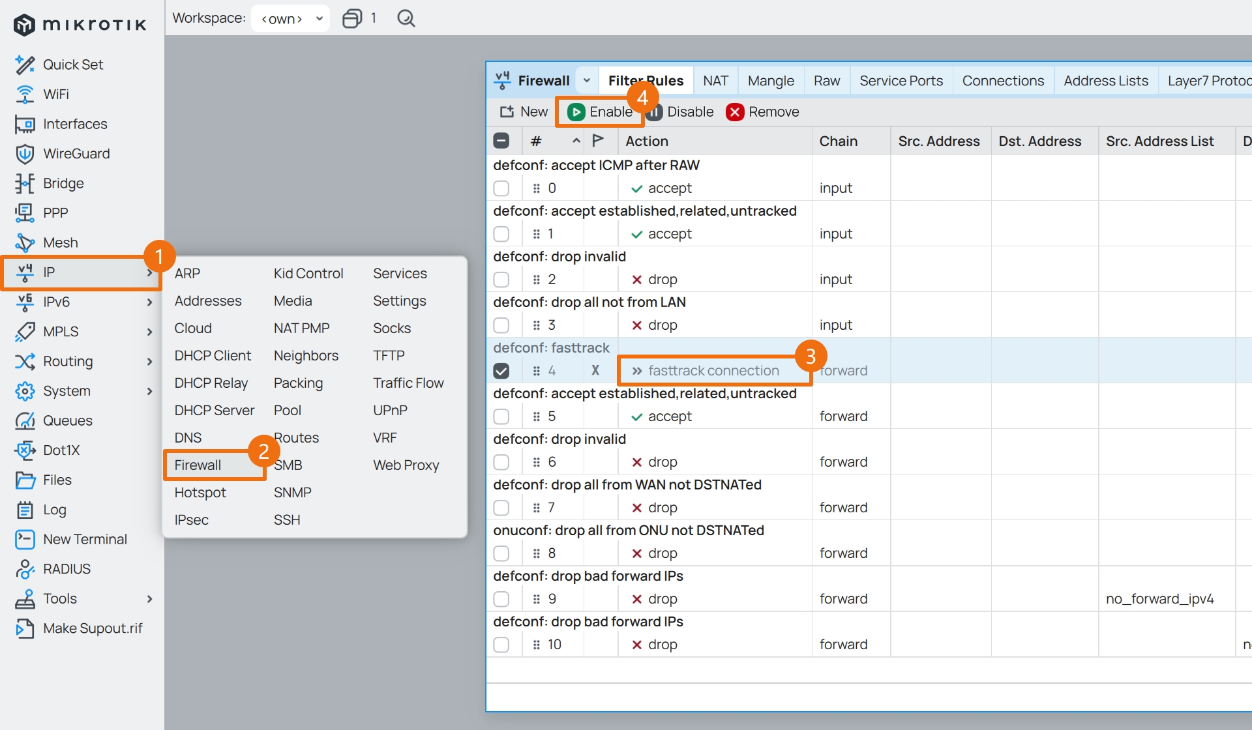
Task: Click the MikroTik logo
Action: pyautogui.click(x=80, y=25)
